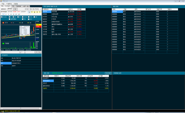Click the 구분 column header in trades table
This screenshot has height=113, width=185.
(x=128, y=9)
